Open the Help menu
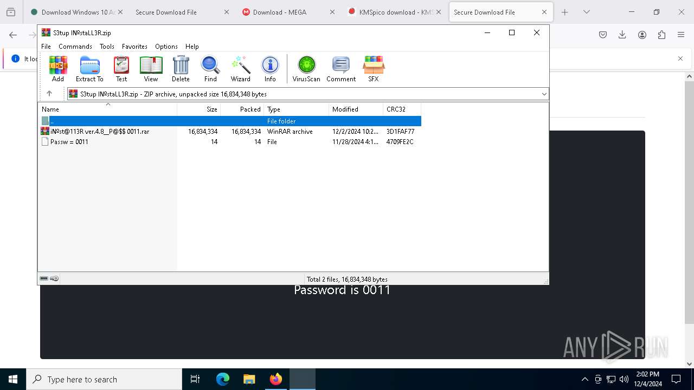Viewport: 694px width, 390px height. coord(192,47)
